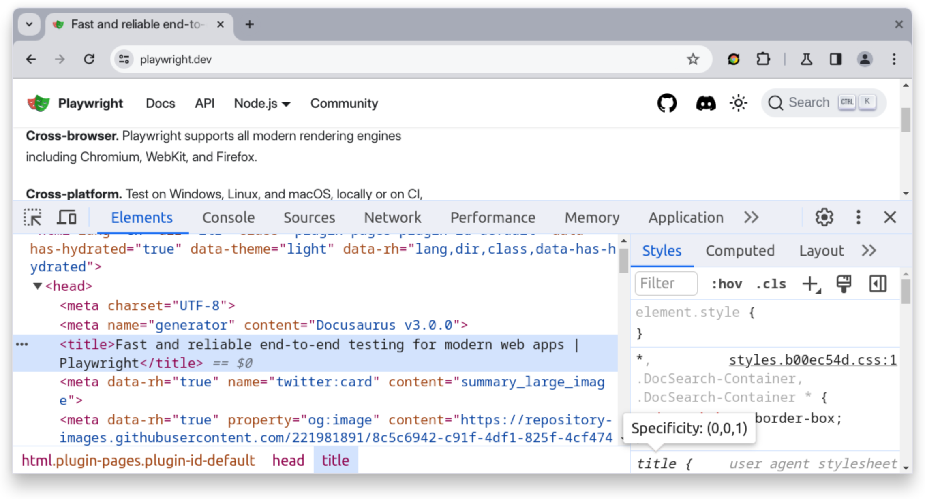925x499 pixels.
Task: Select the meta charset UTF-8 node
Action: coord(147,305)
